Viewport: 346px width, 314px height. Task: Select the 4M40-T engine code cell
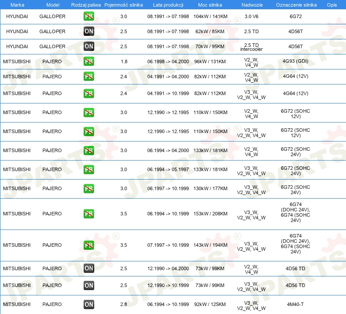click(x=296, y=304)
